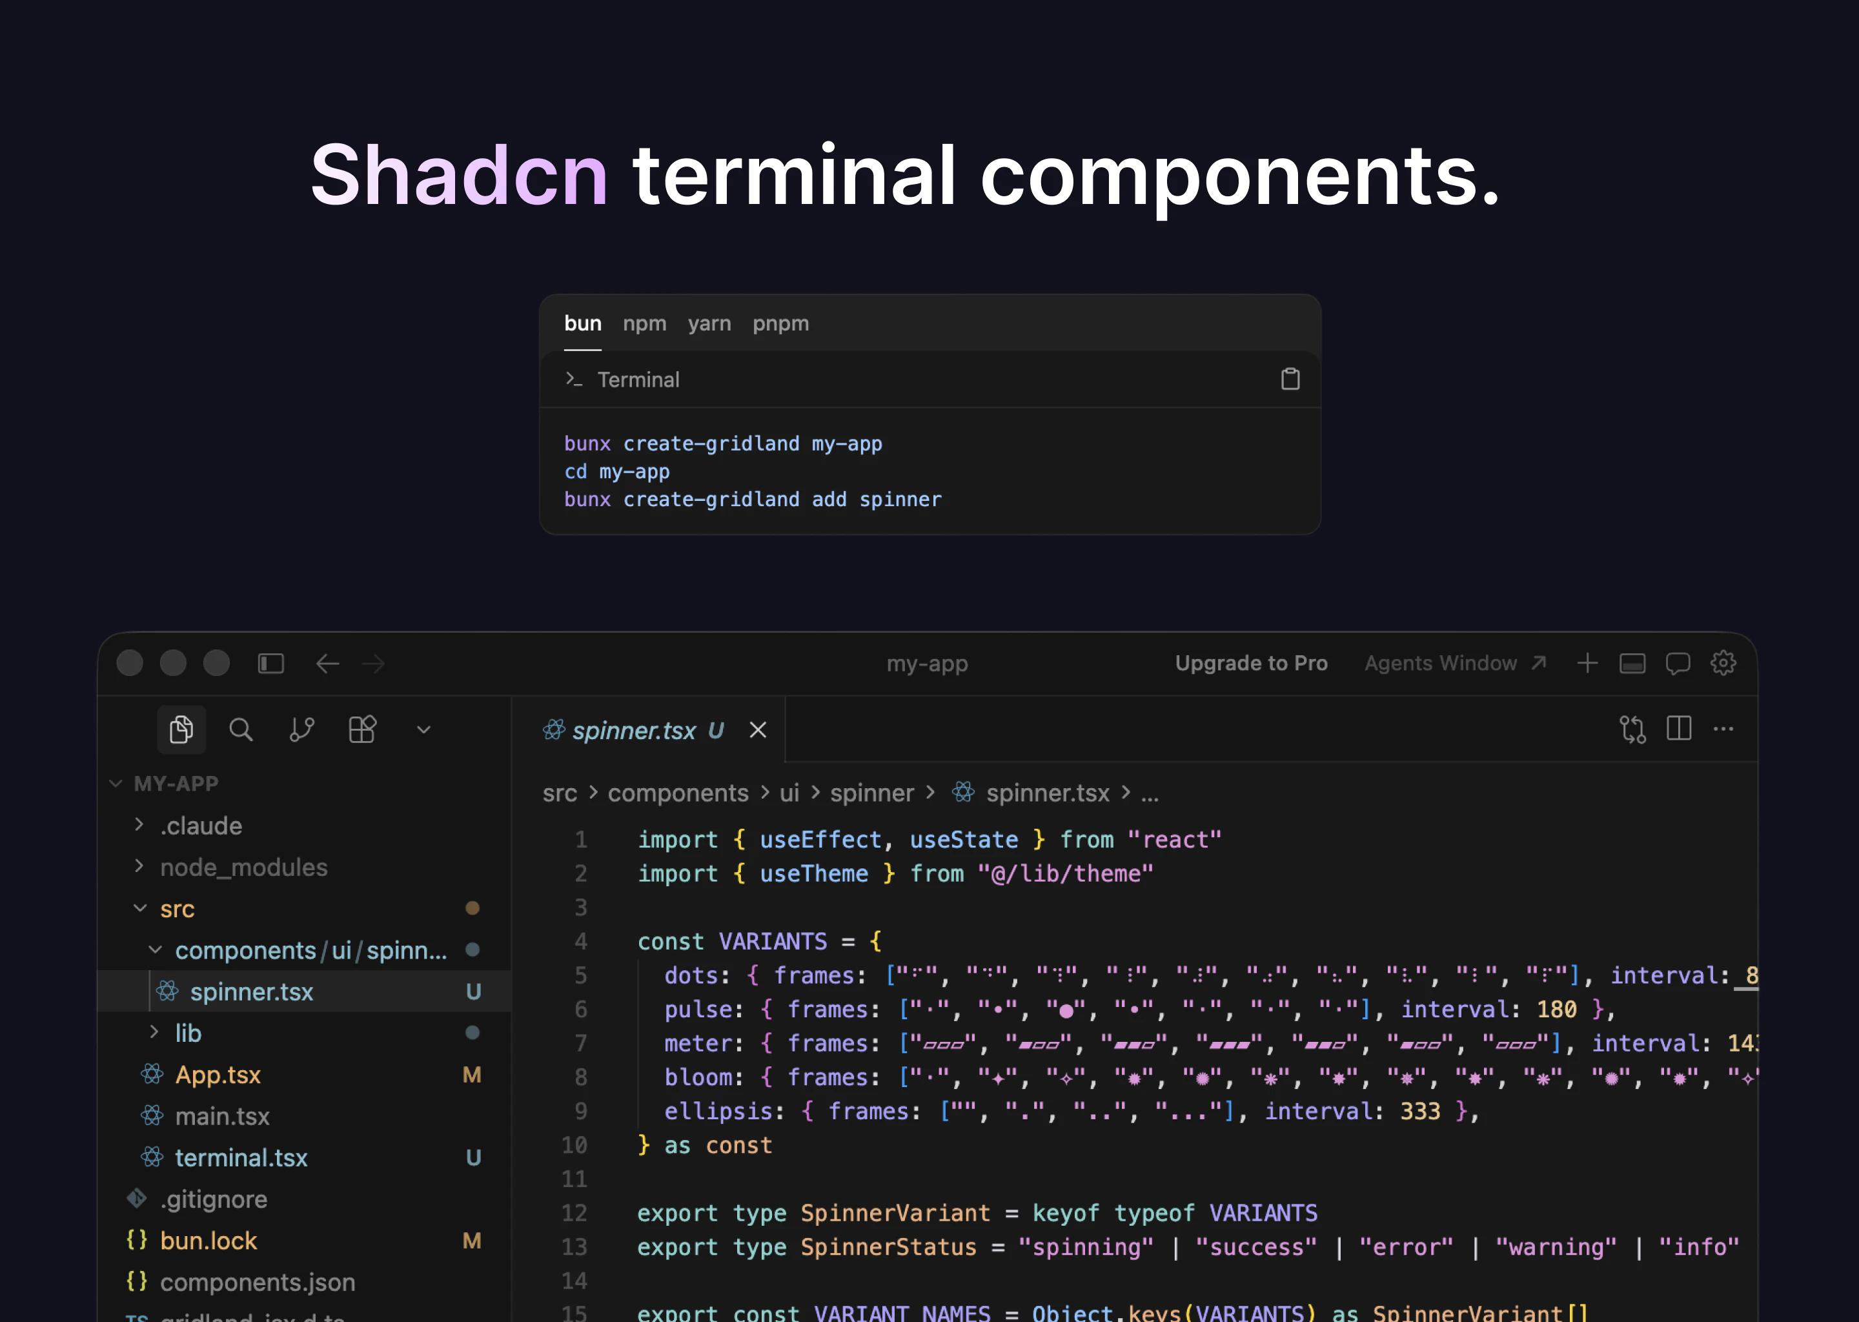Toggle the primary sidebar visibility
The image size is (1859, 1322).
point(271,664)
